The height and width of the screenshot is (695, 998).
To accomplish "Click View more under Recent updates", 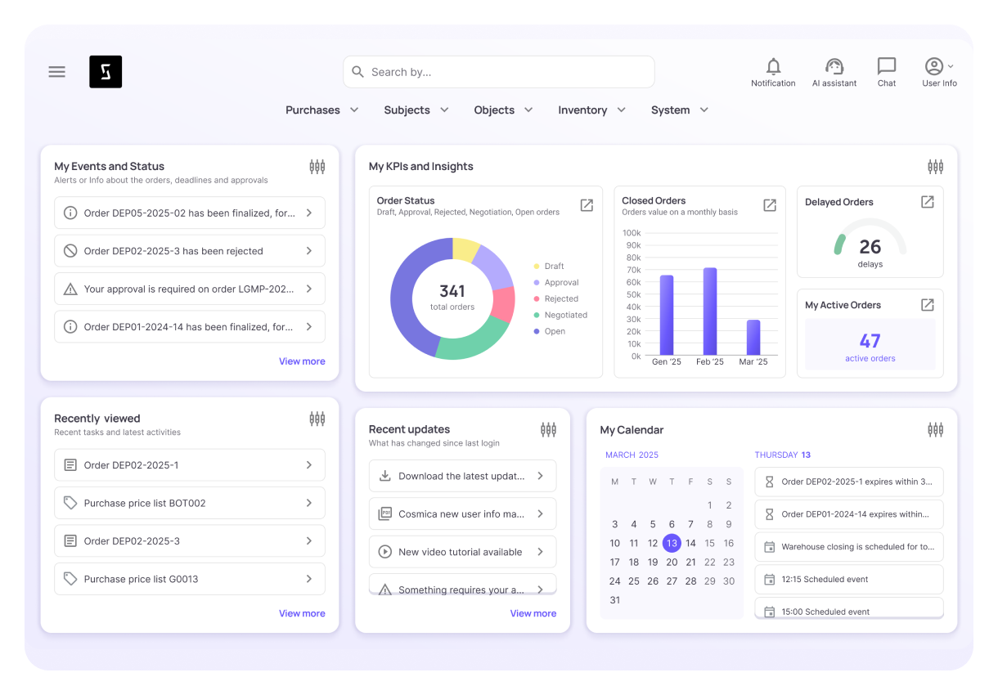I will click(533, 613).
